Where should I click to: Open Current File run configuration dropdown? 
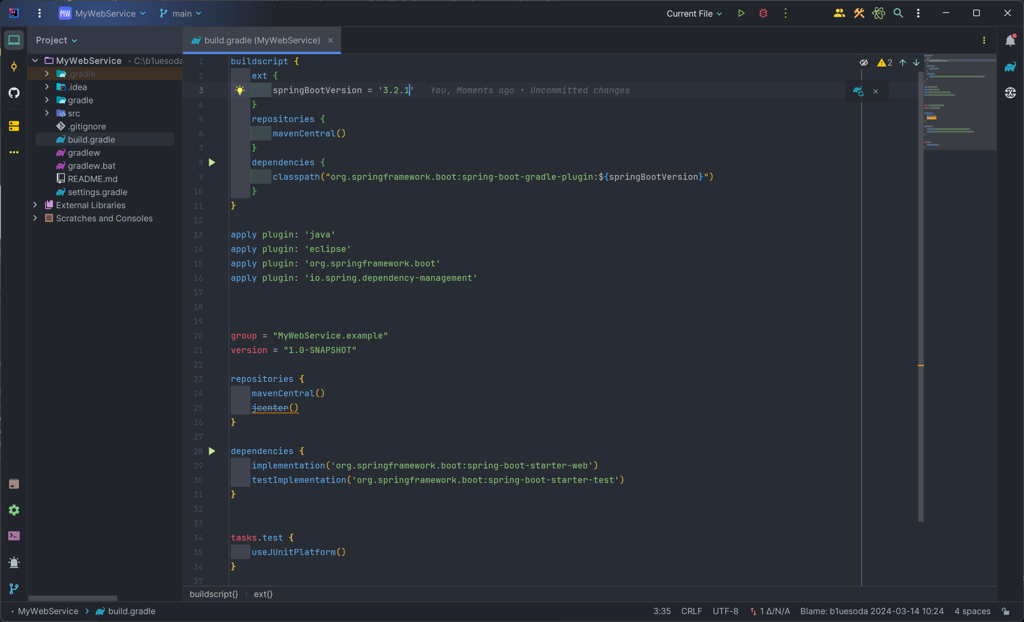(x=694, y=14)
